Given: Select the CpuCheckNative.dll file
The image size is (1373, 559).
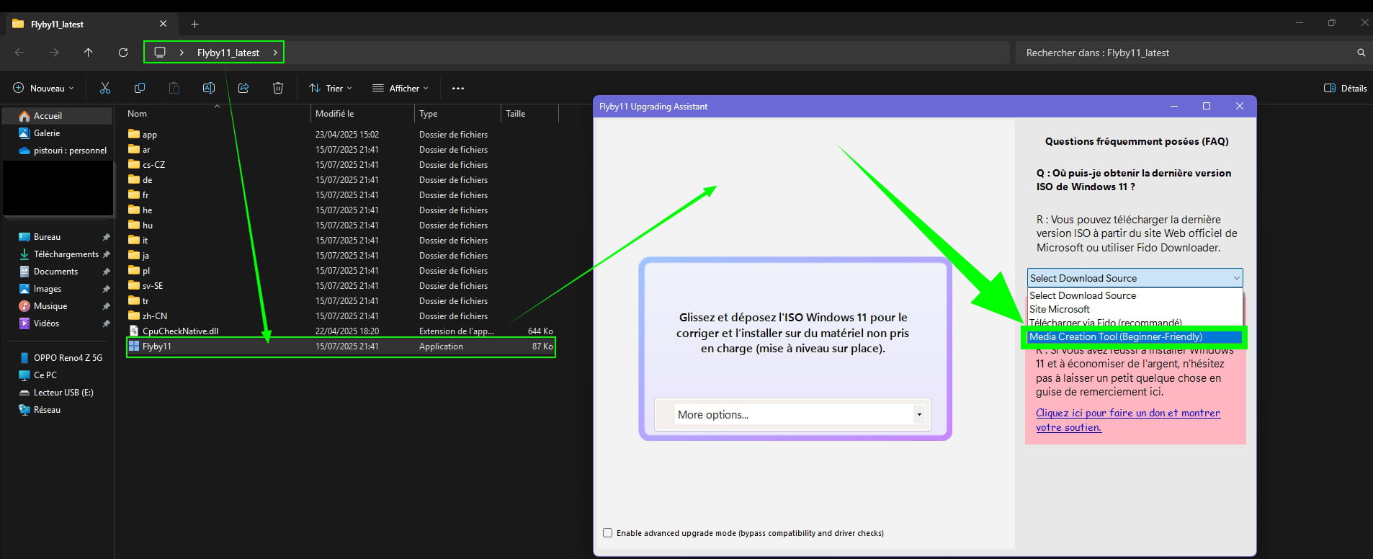Looking at the screenshot, I should 341,331.
